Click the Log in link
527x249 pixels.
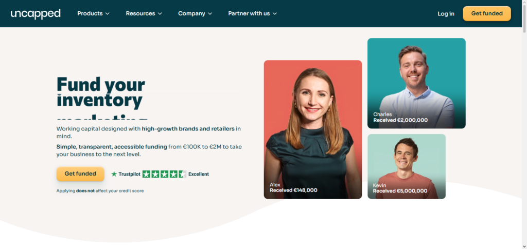point(446,14)
